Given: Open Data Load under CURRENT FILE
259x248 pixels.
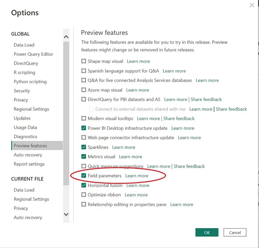Looking at the screenshot, I should point(24,190).
